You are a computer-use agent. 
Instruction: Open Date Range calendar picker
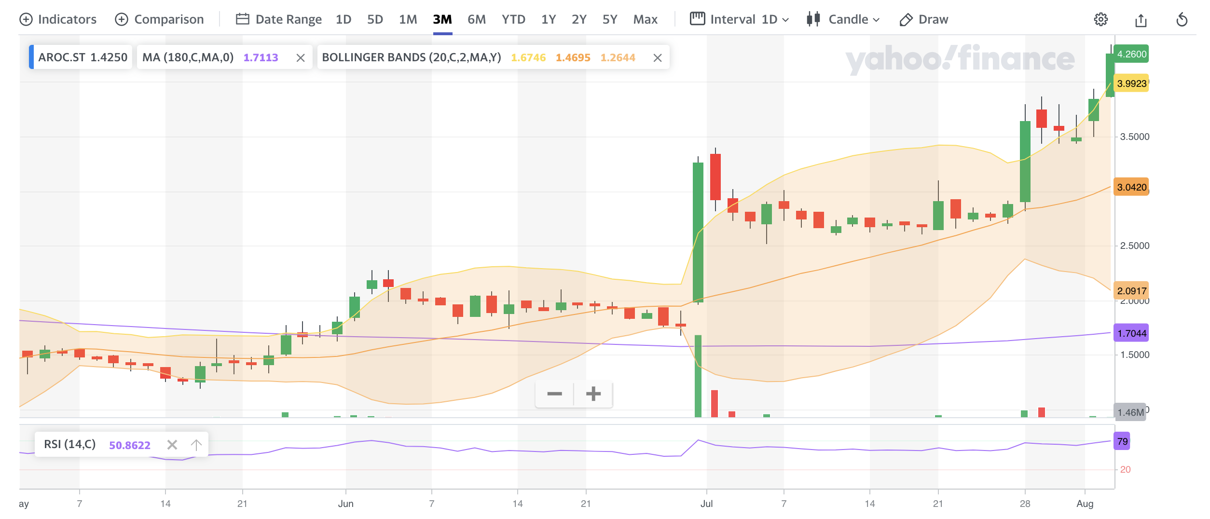(278, 20)
